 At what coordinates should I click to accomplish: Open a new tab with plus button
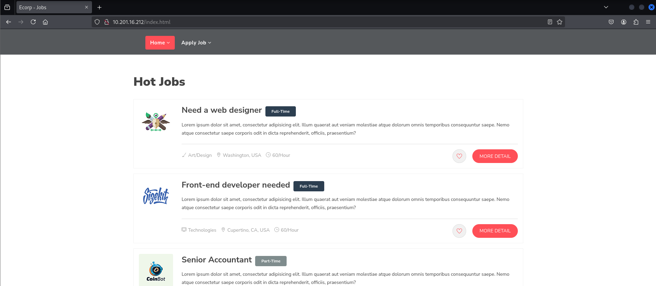point(100,7)
